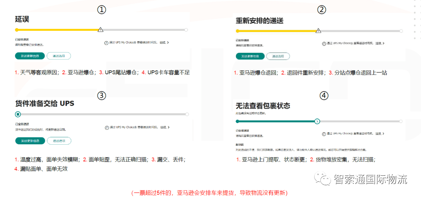Viewport: 421px width, 198px height.
Task: Click 递送选项 under the 延误 section
Action: click(x=59, y=56)
